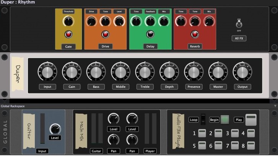Toggle the Gate pedal red footswitch
This screenshot has width=278, height=156.
point(68,34)
